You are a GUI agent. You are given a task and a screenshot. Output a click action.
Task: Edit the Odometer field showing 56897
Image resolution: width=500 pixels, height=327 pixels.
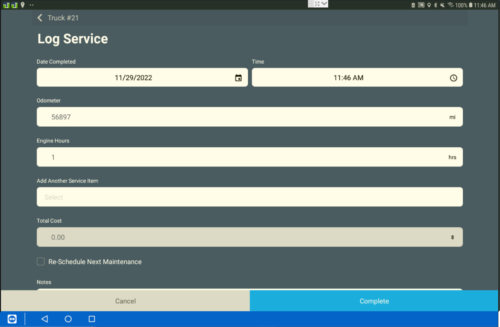pos(250,117)
